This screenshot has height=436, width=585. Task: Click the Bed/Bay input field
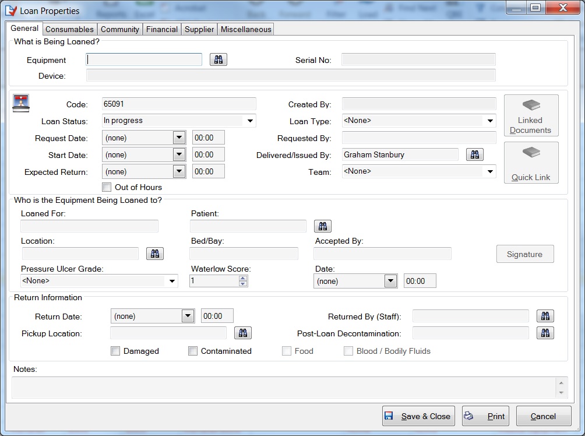[244, 254]
